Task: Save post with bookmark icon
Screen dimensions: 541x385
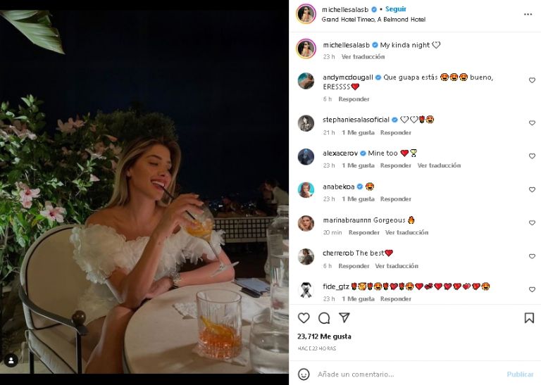Action: pos(529,318)
